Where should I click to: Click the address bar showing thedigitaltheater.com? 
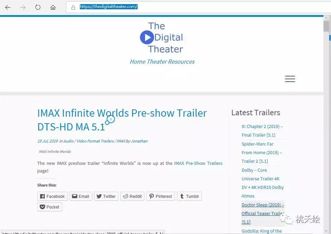199,7
